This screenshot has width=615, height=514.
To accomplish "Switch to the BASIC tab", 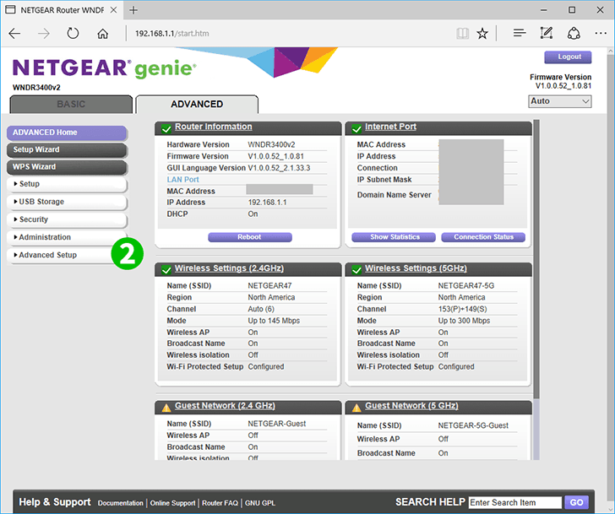I will coord(71,104).
